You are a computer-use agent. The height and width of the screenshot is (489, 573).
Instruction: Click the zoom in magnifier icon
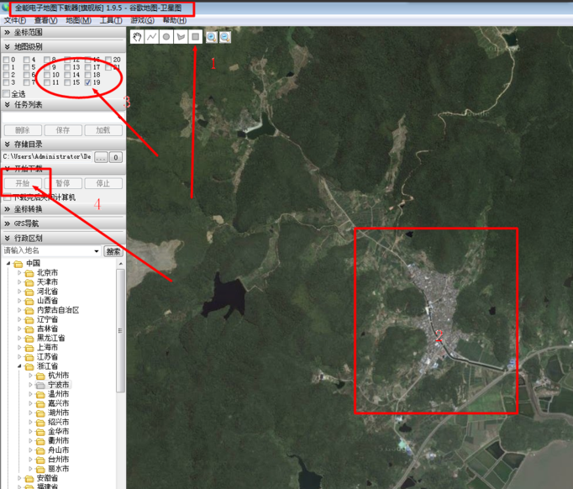(x=211, y=37)
